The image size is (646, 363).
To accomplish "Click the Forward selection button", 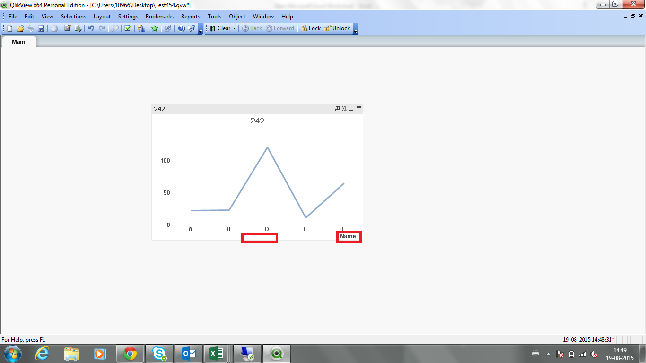I will [x=280, y=28].
